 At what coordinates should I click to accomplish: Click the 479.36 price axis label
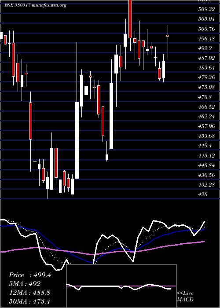click(x=206, y=77)
